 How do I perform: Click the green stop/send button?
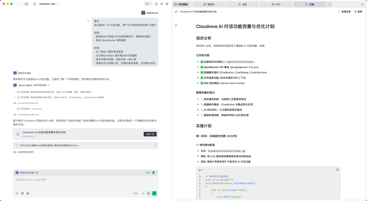154,193
